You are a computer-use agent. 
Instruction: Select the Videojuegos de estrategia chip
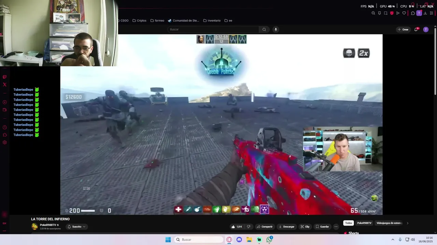pos(390,223)
